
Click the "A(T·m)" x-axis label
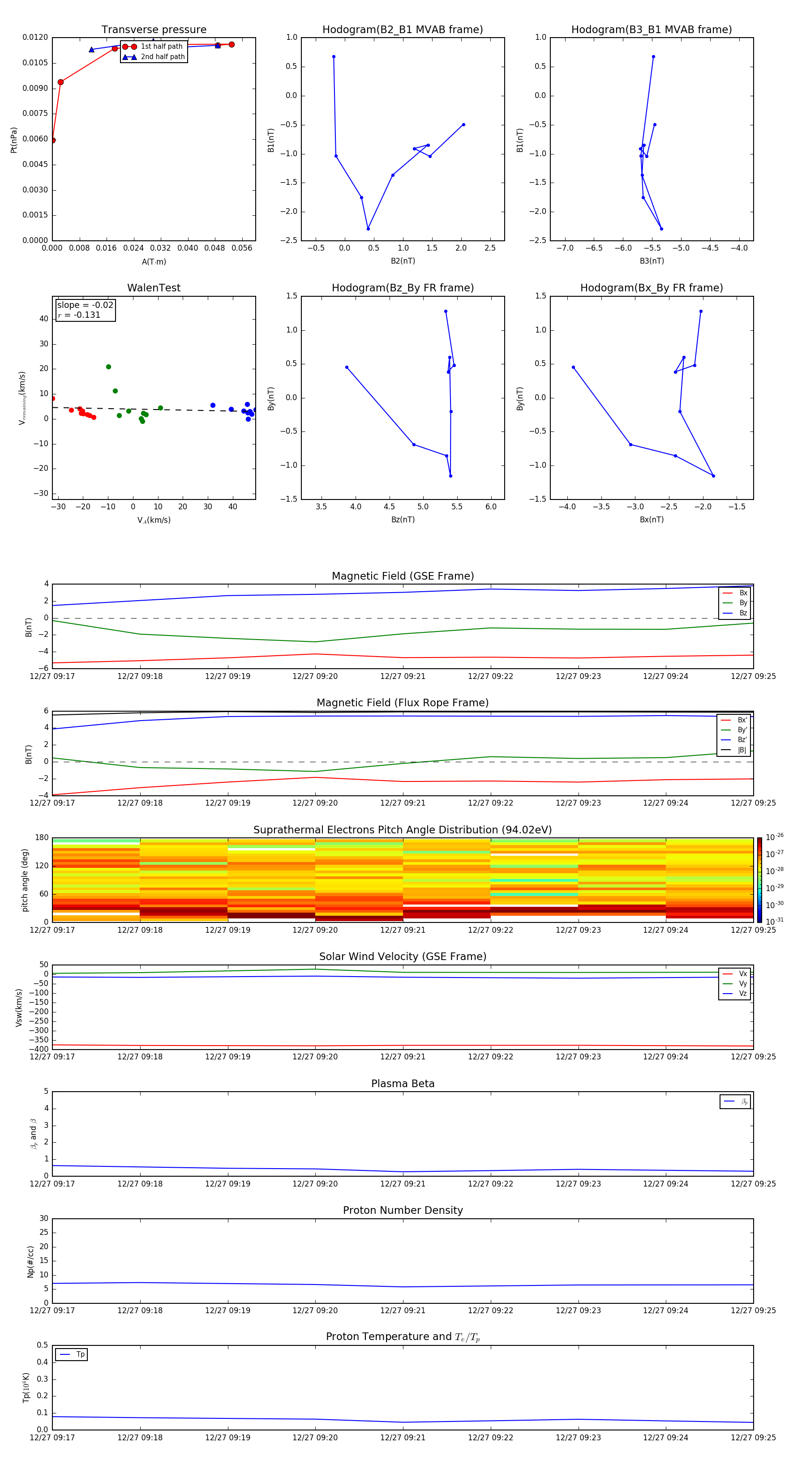pos(154,262)
